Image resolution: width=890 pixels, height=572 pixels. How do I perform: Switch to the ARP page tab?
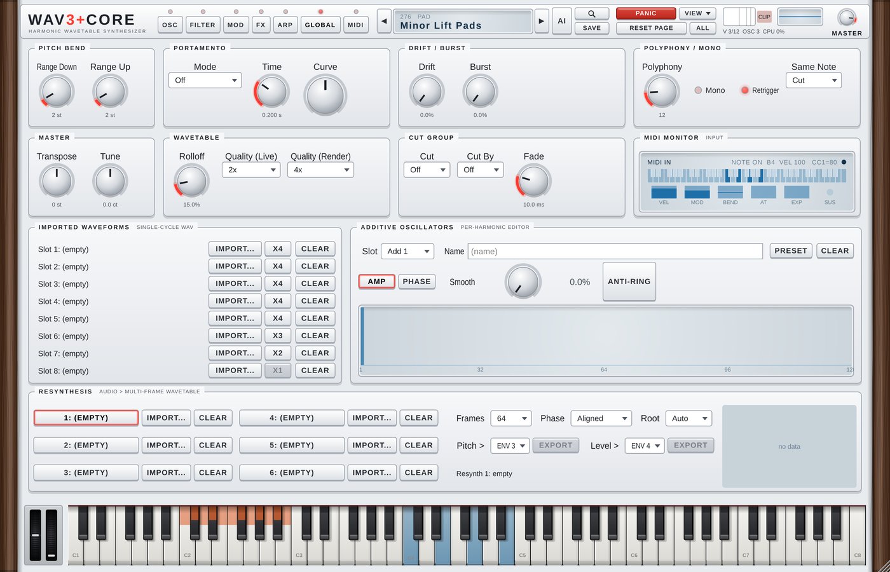(x=285, y=25)
